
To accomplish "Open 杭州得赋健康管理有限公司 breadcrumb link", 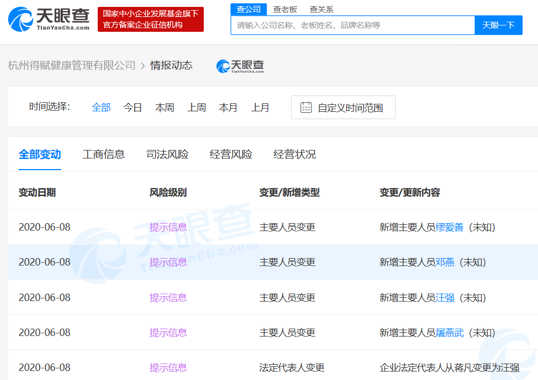I will click(72, 65).
